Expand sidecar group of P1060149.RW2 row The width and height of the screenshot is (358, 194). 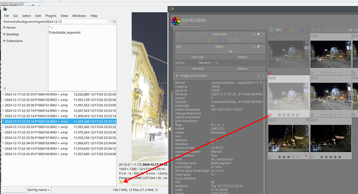[x=3, y=94]
